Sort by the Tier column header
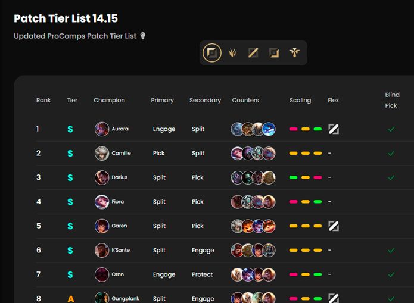The image size is (414, 303). click(x=72, y=101)
